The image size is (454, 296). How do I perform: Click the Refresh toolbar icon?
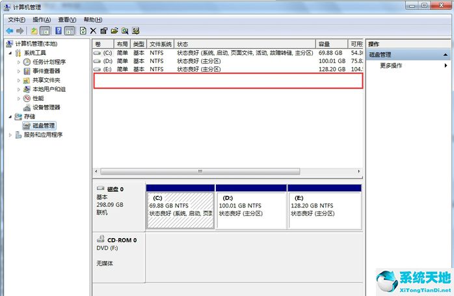(x=83, y=31)
